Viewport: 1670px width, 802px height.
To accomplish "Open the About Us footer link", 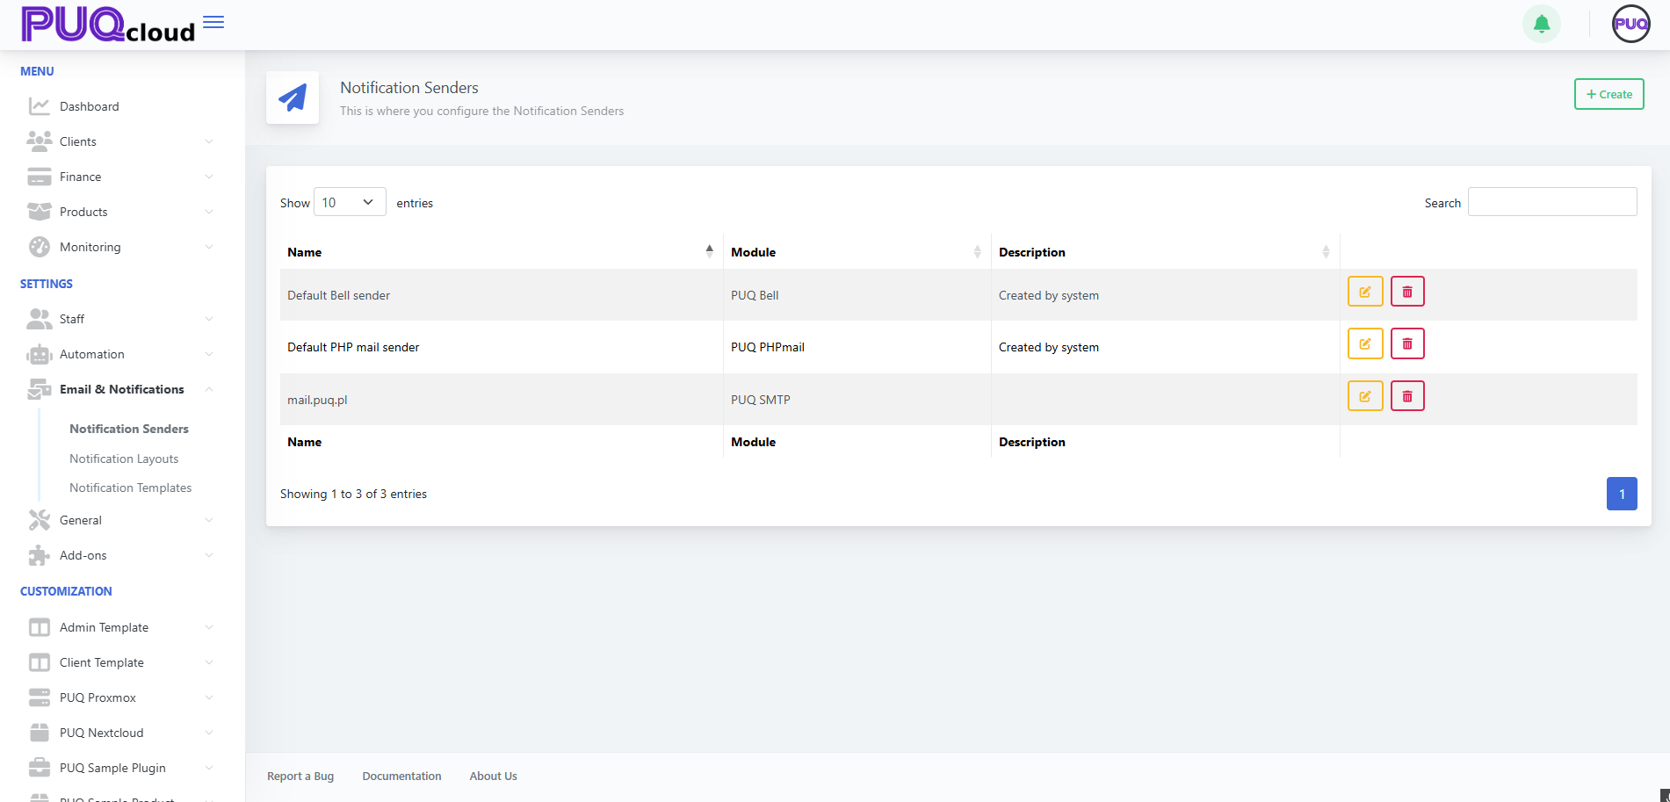I will point(493,776).
